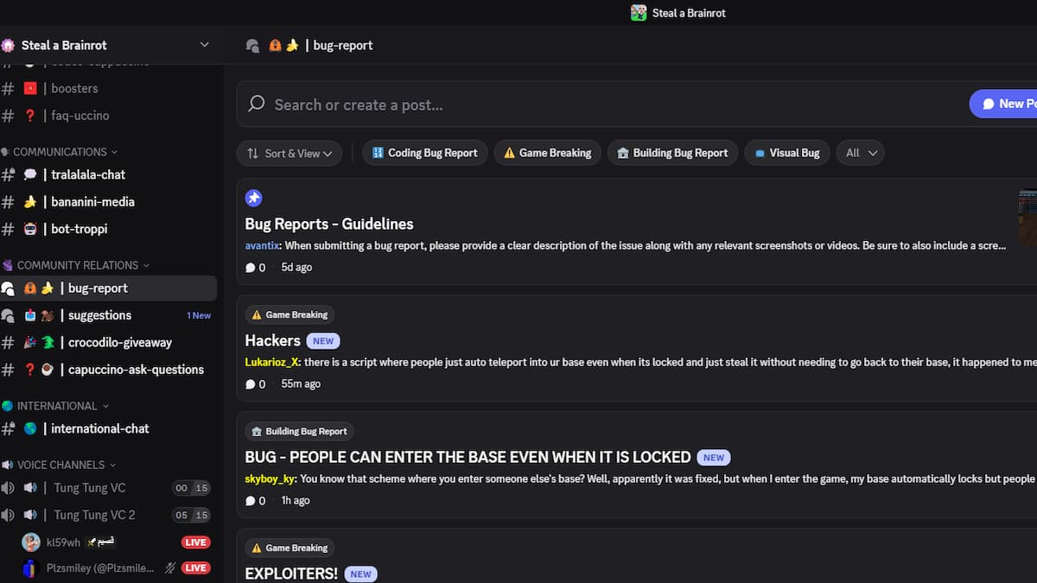Select the Visual Bug filter
The width and height of the screenshot is (1037, 583).
[x=786, y=153]
